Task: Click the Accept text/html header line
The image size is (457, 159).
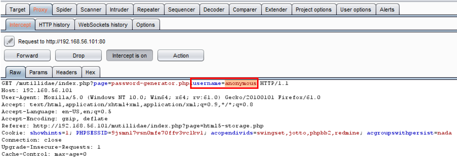Action: point(127,105)
